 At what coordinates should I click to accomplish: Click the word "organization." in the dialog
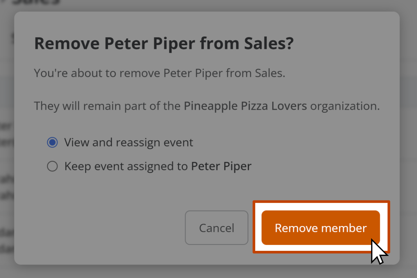[345, 106]
